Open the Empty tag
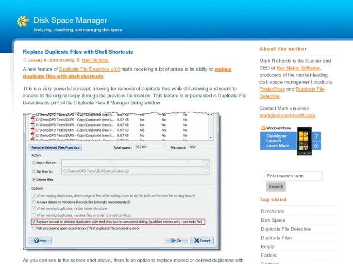The image size is (353, 264). coord(268,247)
